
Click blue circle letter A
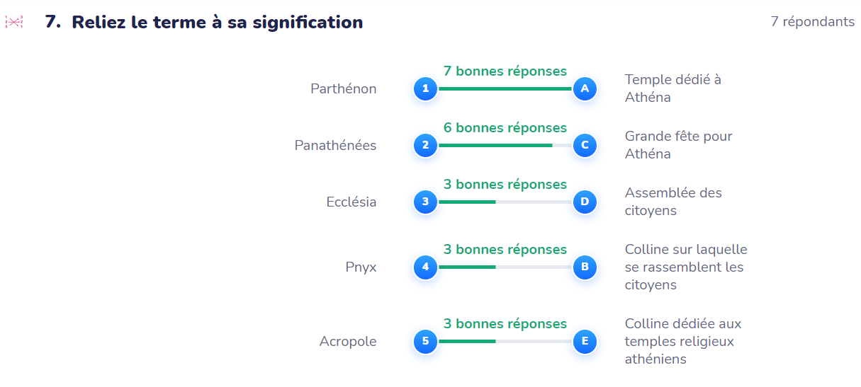[585, 89]
